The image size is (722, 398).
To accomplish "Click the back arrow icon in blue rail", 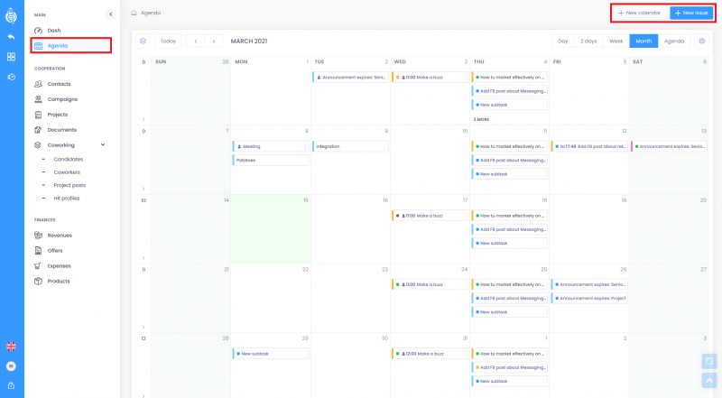I will [11, 37].
